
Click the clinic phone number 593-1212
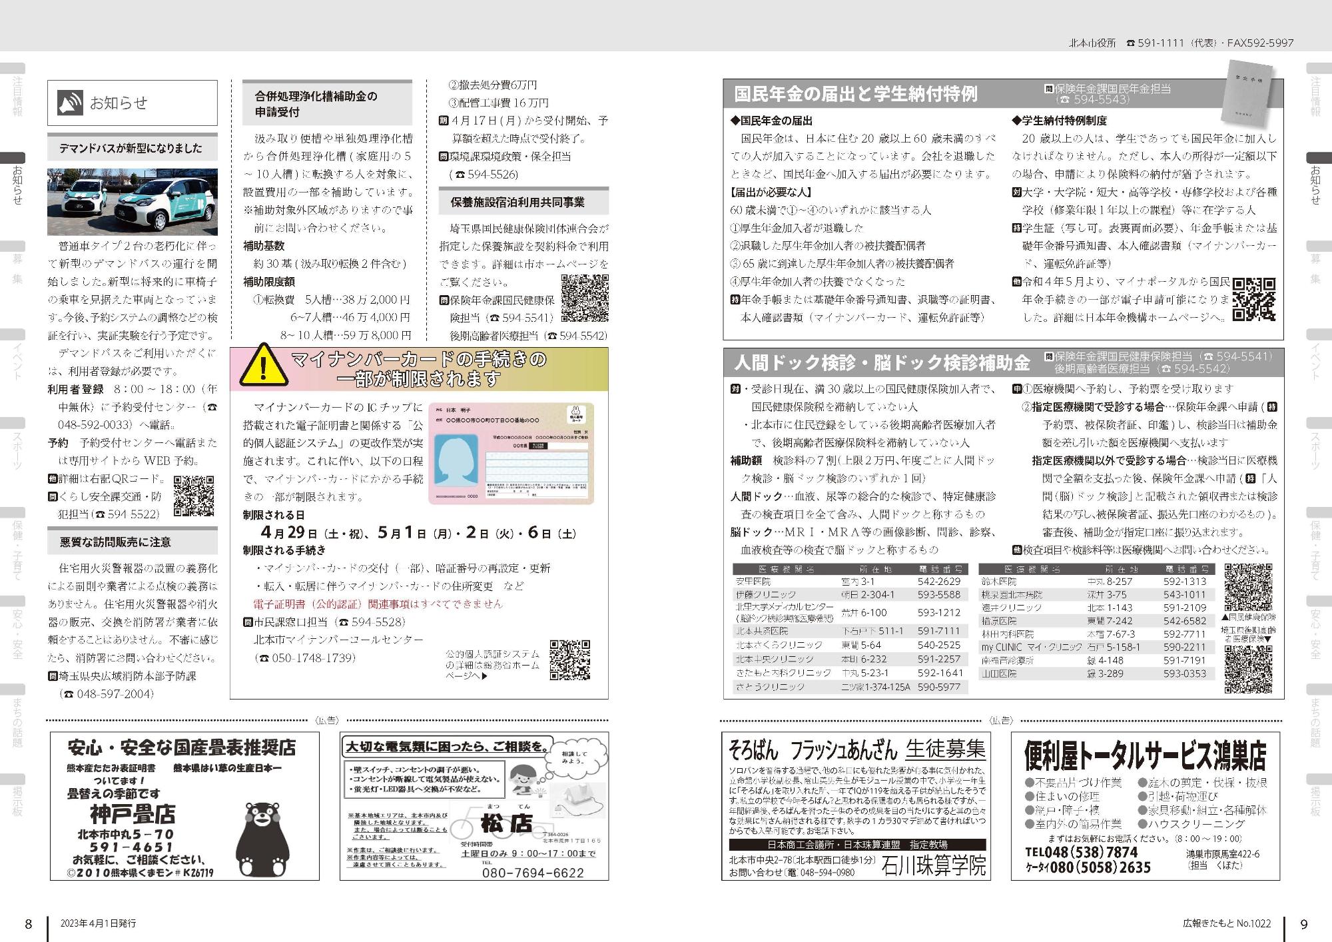pos(939,612)
